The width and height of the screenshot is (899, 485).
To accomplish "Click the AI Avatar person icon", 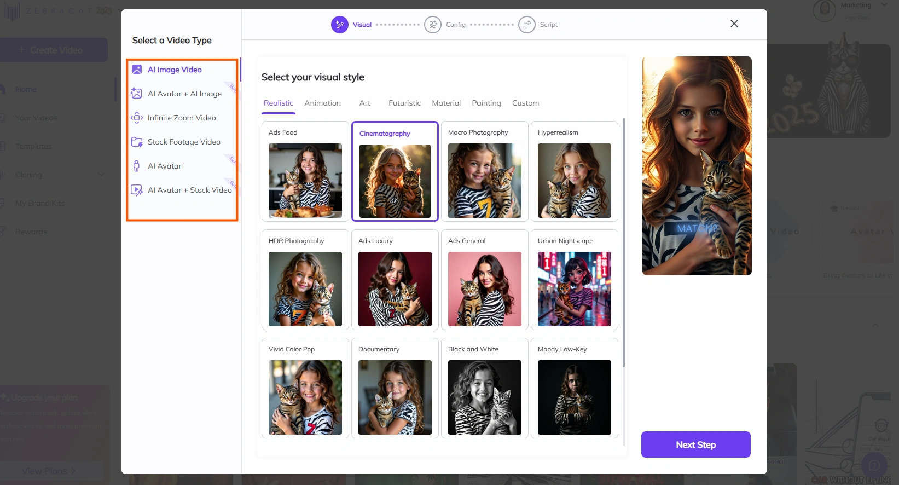I will 137,166.
